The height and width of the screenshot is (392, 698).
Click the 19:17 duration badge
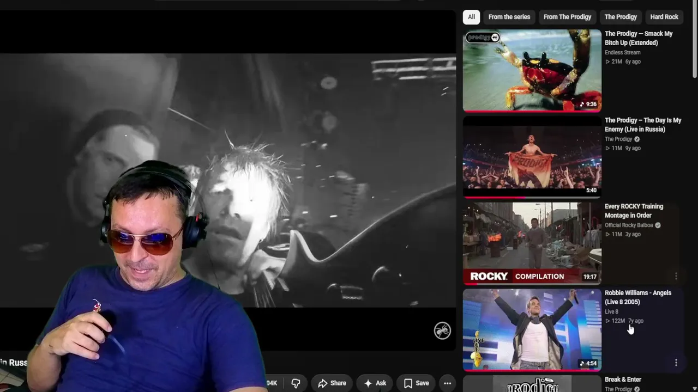click(590, 277)
